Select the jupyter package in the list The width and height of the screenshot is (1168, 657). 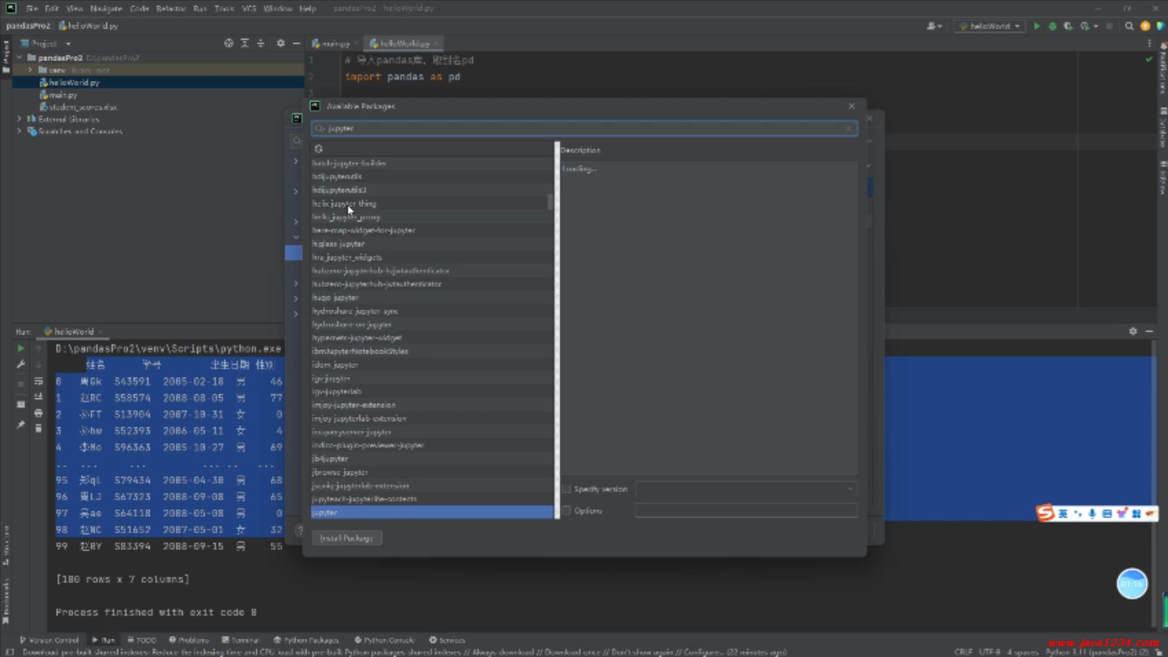pos(432,513)
